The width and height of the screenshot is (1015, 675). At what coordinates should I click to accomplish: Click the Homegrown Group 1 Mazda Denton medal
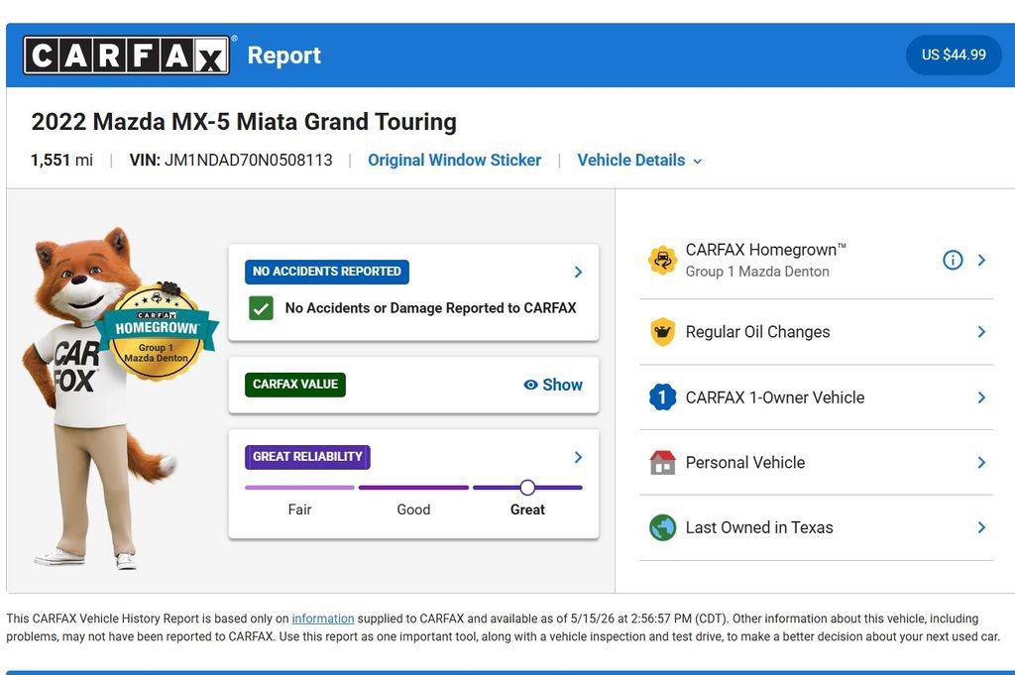(156, 331)
